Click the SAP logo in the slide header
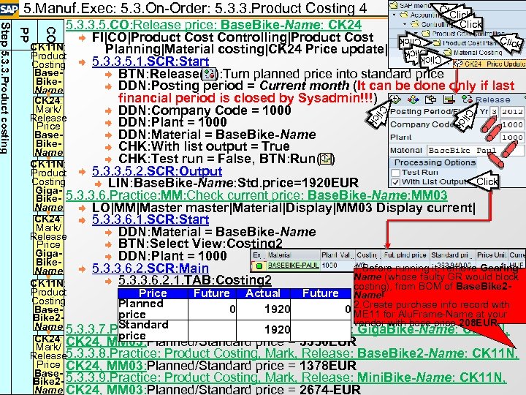Screen dimensions: 526x395 coord(9,8)
